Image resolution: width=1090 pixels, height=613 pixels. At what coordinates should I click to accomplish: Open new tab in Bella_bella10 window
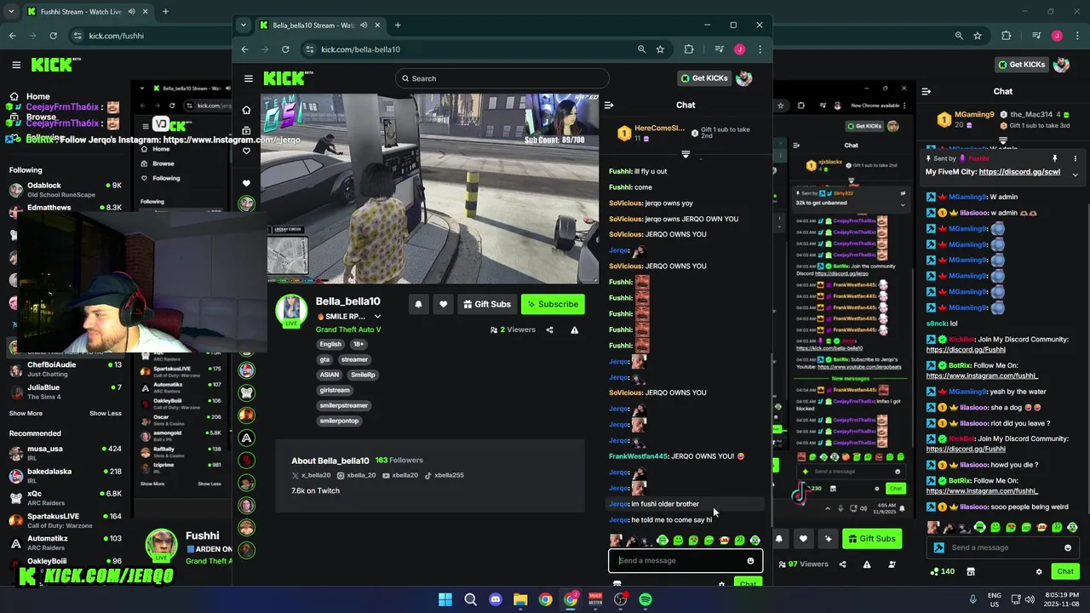tap(398, 26)
